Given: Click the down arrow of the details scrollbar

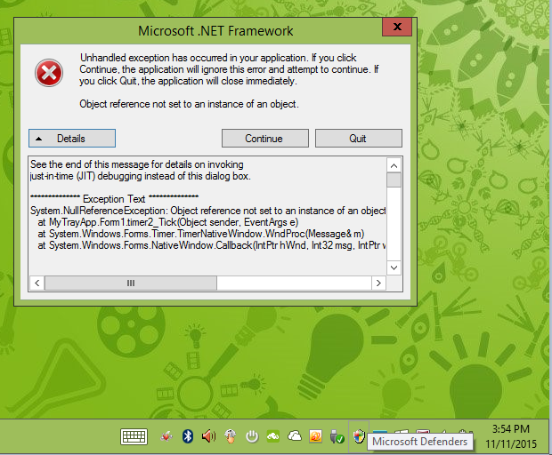Looking at the screenshot, I should click(x=394, y=268).
